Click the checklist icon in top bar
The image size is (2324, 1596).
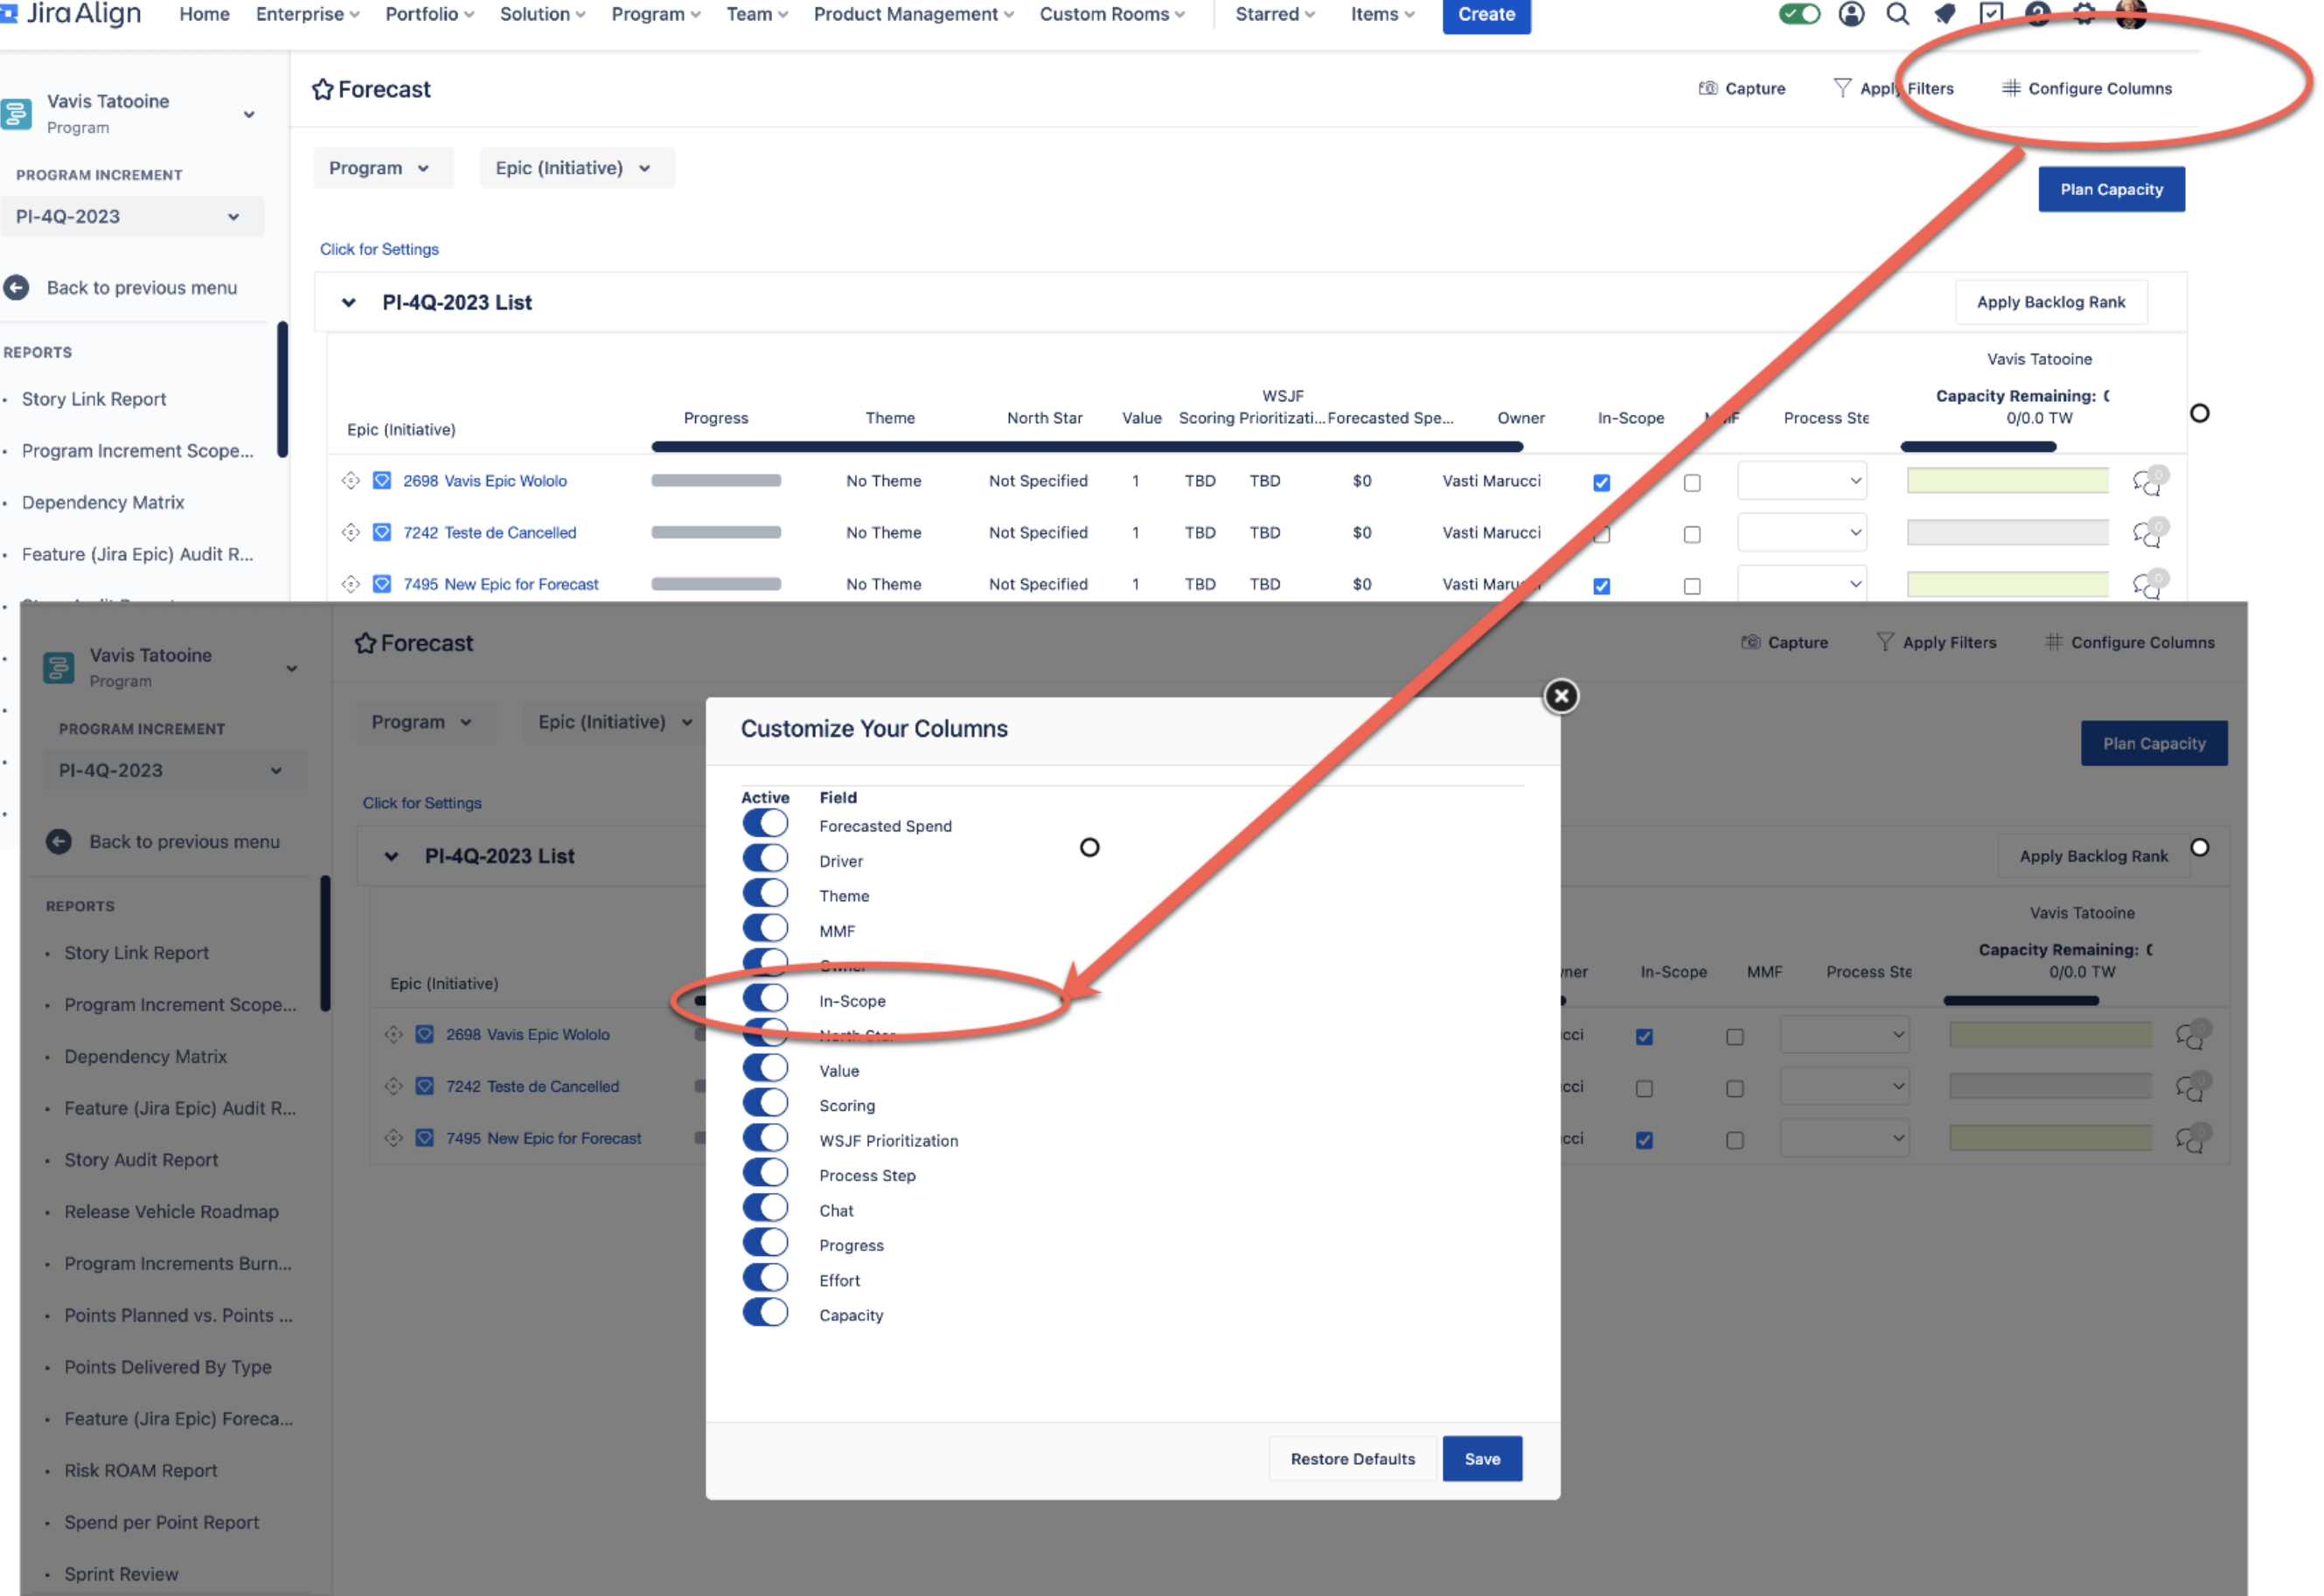pyautogui.click(x=1991, y=14)
